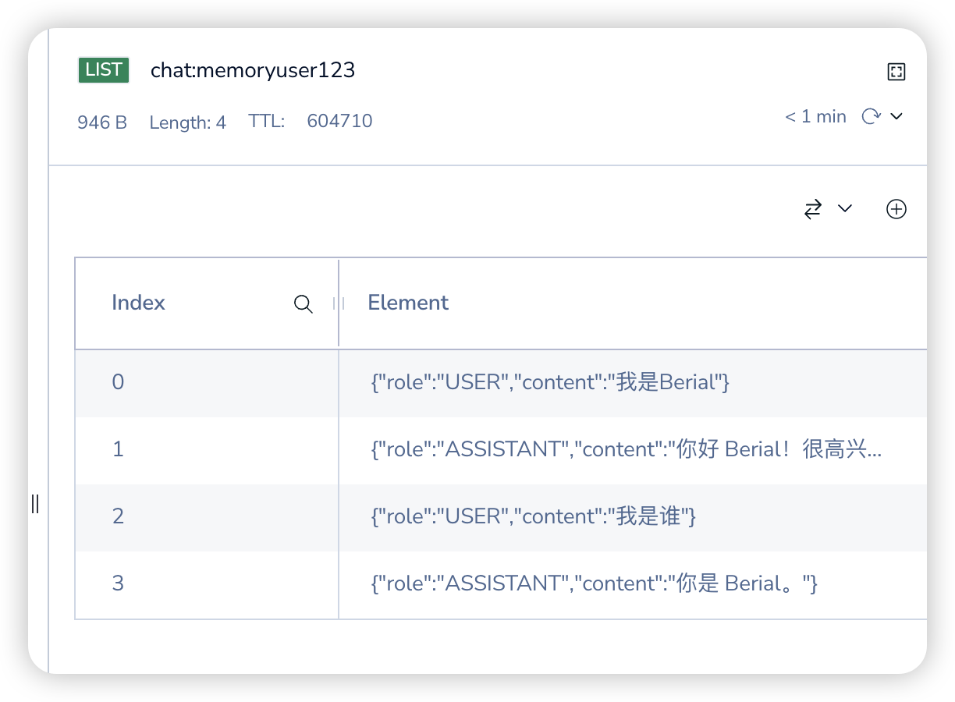Click the key name chat:memoryuser123

(x=253, y=71)
